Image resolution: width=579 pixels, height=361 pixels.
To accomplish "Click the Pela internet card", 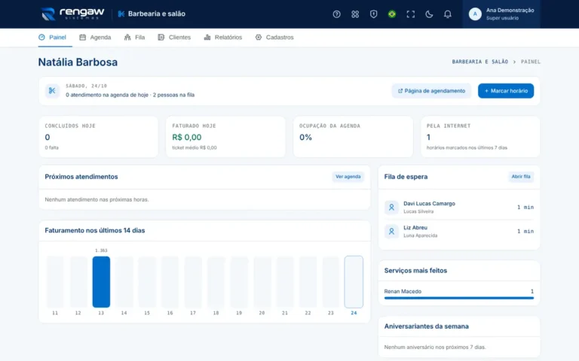I will (480, 137).
